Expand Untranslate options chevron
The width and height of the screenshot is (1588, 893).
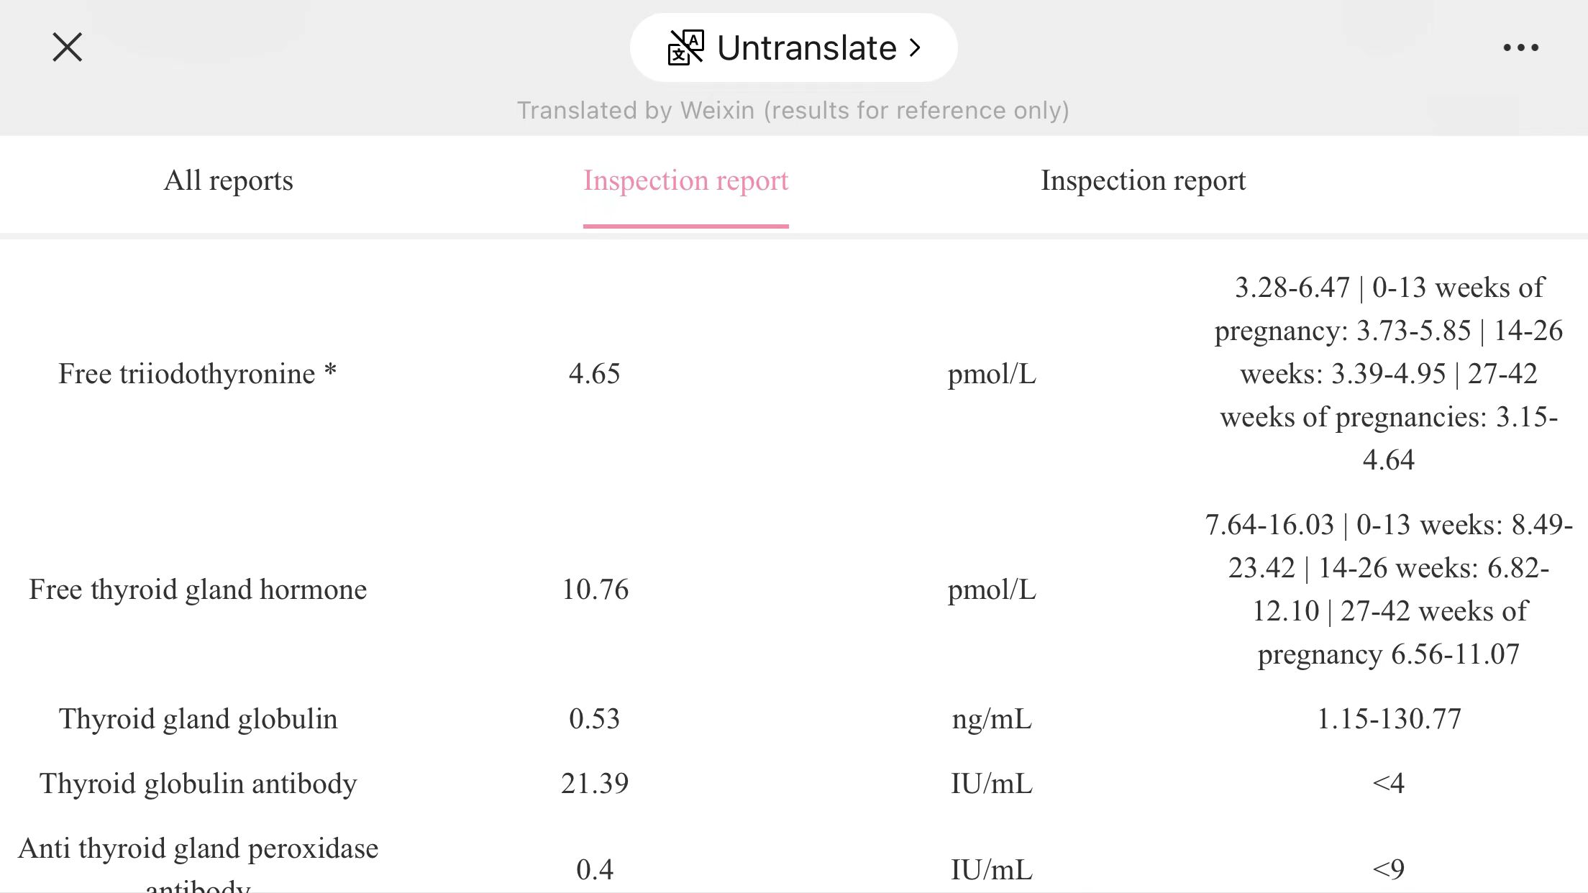[915, 47]
